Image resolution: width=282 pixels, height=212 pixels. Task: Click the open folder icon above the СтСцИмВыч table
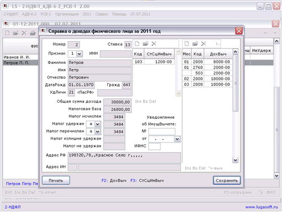[x=146, y=44]
